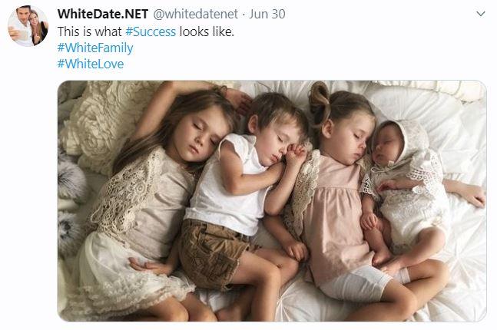Image resolution: width=497 pixels, height=330 pixels.
Task: Enlarge the attached tweet photo
Action: [272, 201]
